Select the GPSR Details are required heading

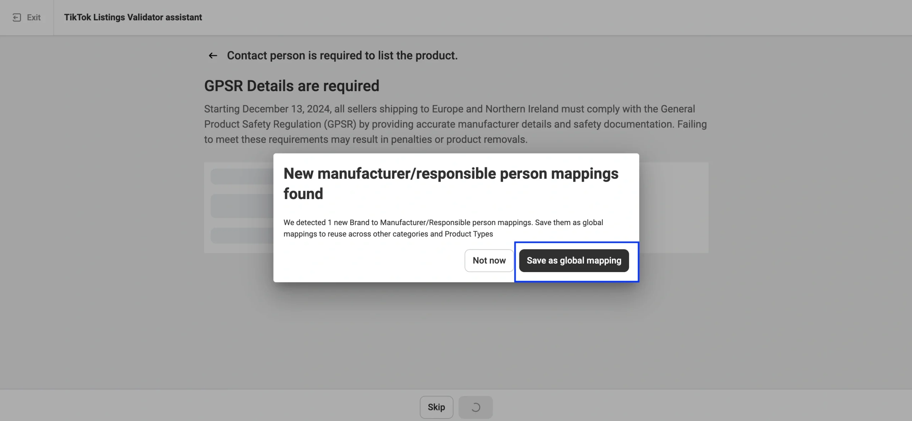coord(291,86)
